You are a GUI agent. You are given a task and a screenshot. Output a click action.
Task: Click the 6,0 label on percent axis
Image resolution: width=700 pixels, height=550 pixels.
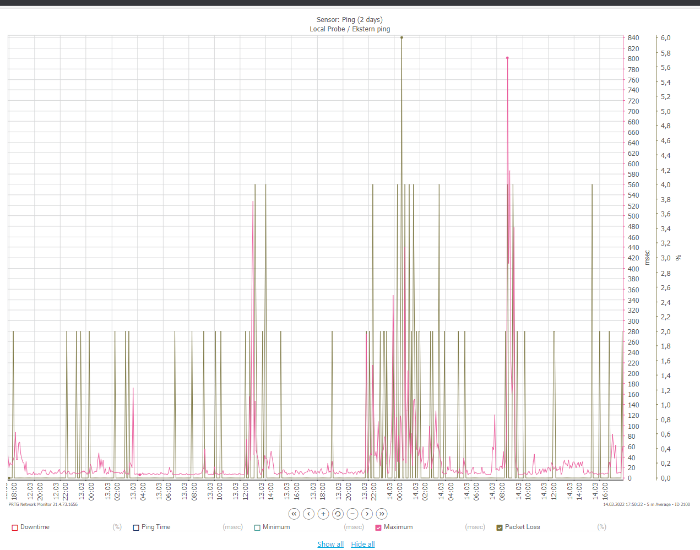[x=666, y=38]
